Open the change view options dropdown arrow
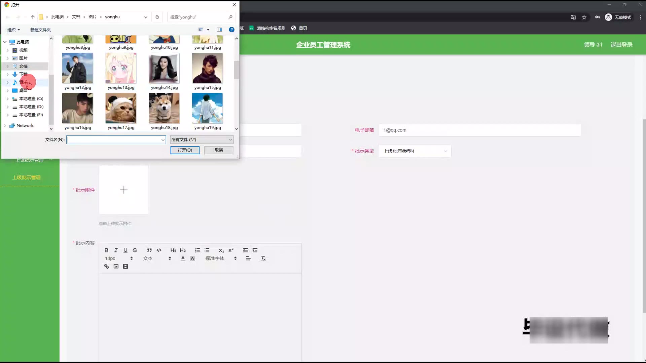Viewport: 646px width, 363px height. (x=208, y=30)
